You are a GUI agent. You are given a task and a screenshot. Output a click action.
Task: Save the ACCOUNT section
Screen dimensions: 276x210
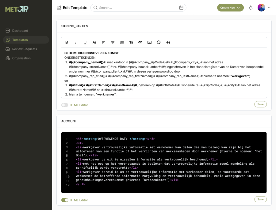pos(260,200)
